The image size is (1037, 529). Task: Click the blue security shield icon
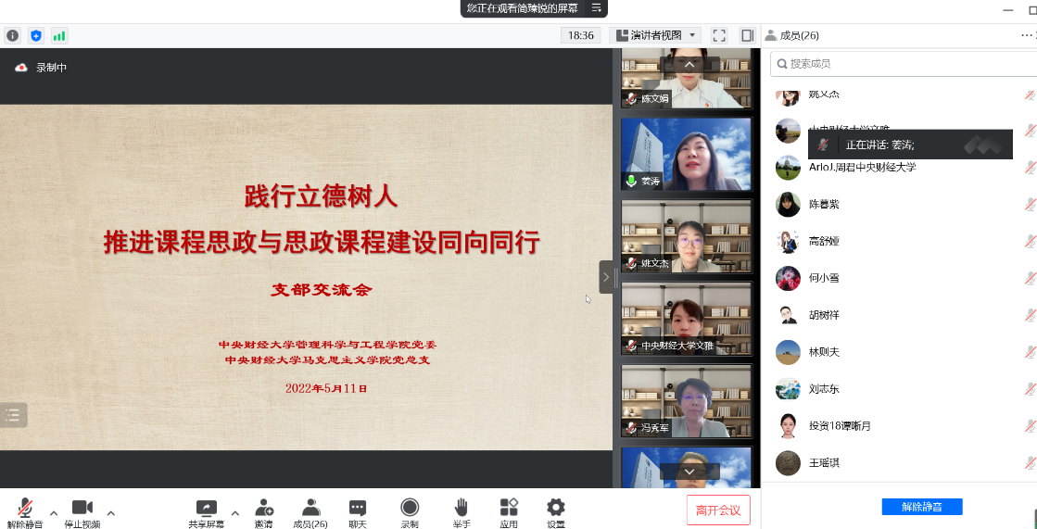(x=36, y=36)
